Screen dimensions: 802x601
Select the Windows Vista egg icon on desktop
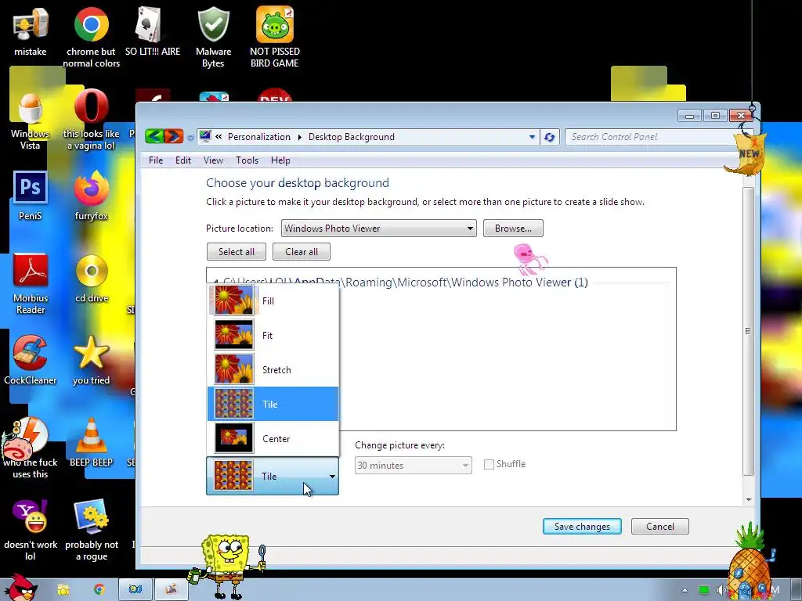[31, 120]
